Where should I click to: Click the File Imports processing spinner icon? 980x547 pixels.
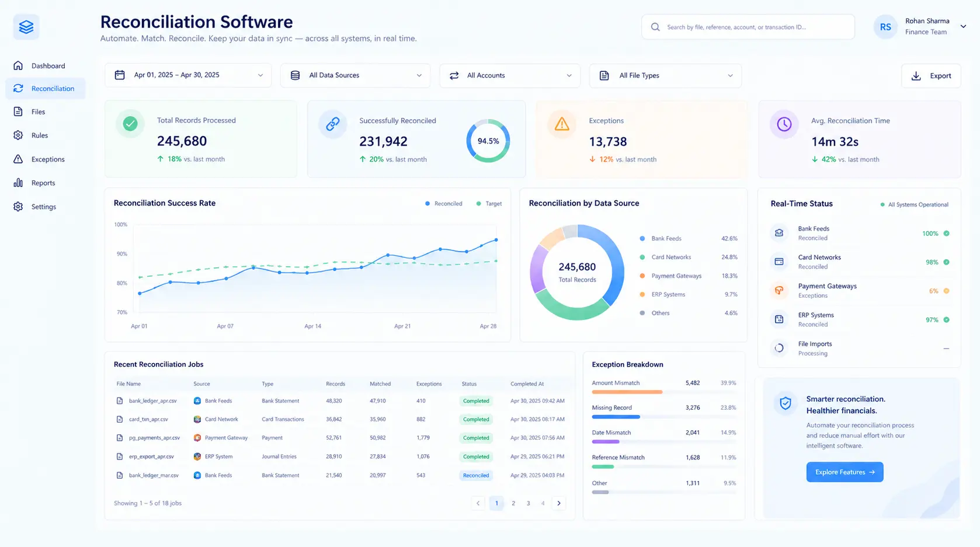click(x=779, y=348)
